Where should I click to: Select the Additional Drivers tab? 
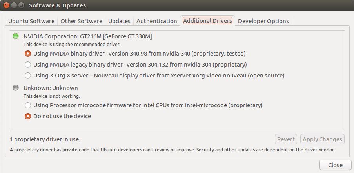(x=207, y=21)
